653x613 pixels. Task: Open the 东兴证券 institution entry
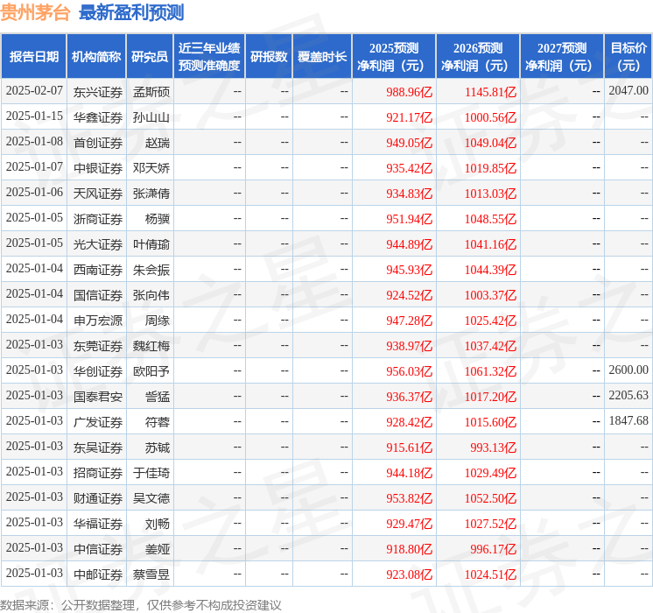98,91
